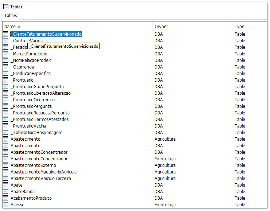
Task: Select the AbastecimentoMaquinarioAgricola table entry
Action: (43, 172)
